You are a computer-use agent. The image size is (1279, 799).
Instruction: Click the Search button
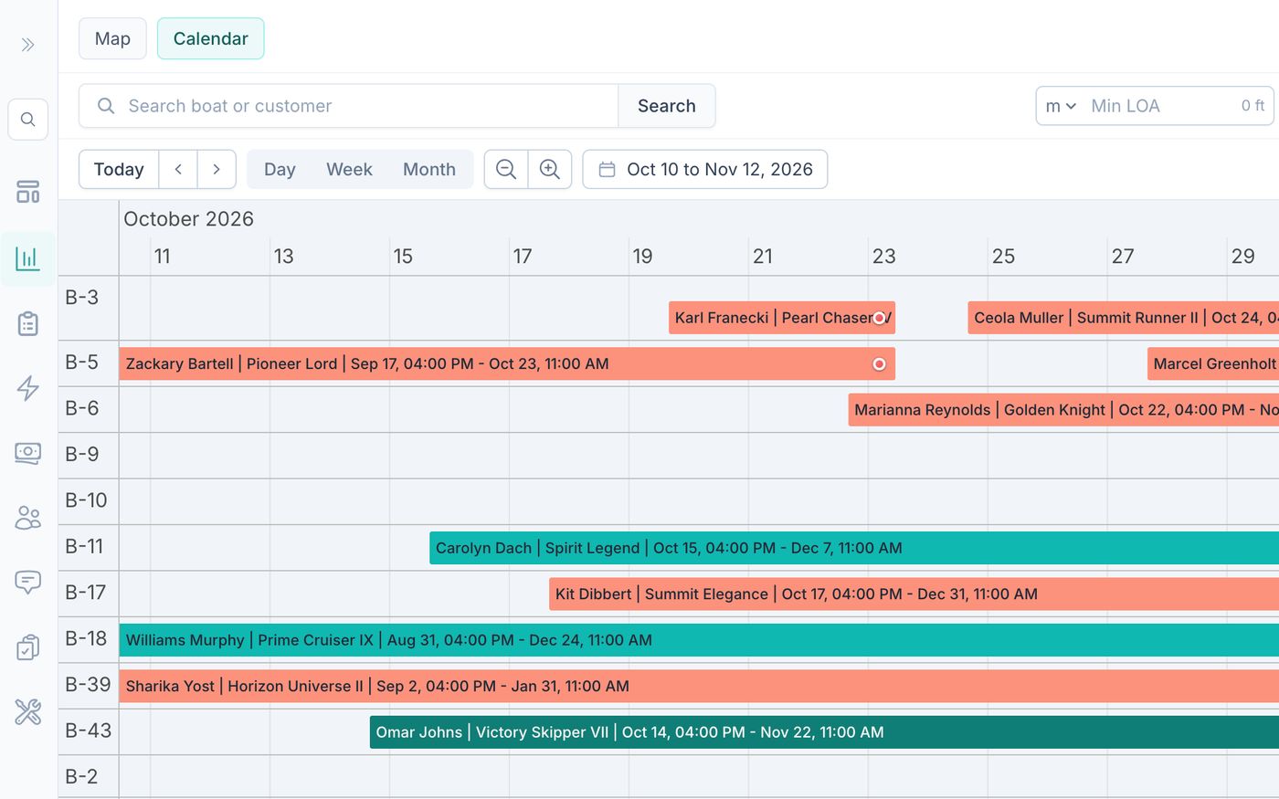click(667, 106)
